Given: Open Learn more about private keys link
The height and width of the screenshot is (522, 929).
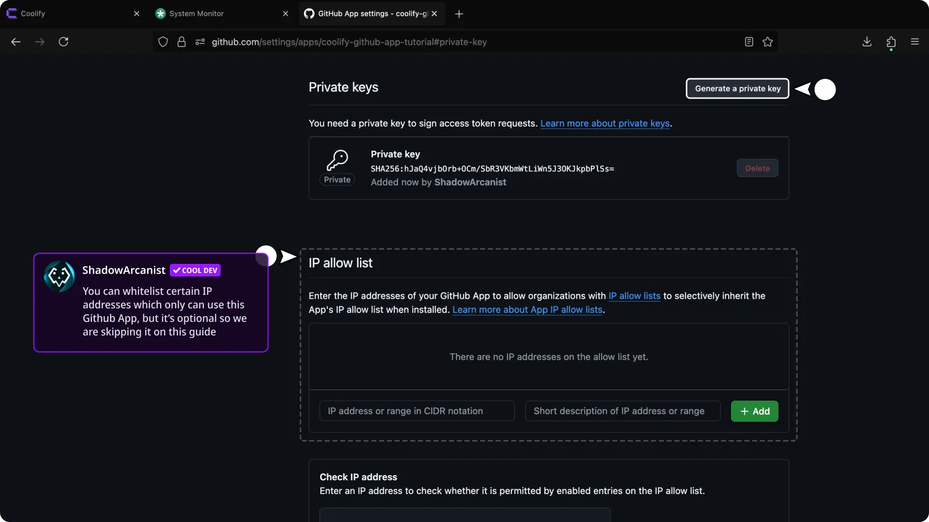Looking at the screenshot, I should click(605, 123).
